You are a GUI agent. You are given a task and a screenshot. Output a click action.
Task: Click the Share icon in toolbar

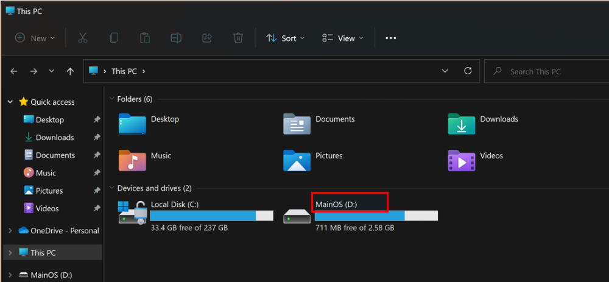tap(207, 38)
